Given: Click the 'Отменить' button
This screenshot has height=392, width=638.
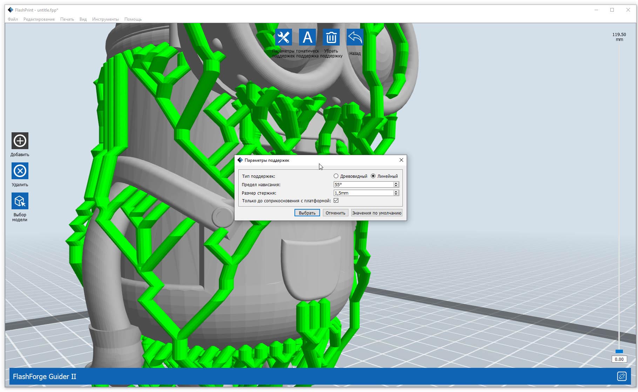Looking at the screenshot, I should 335,213.
